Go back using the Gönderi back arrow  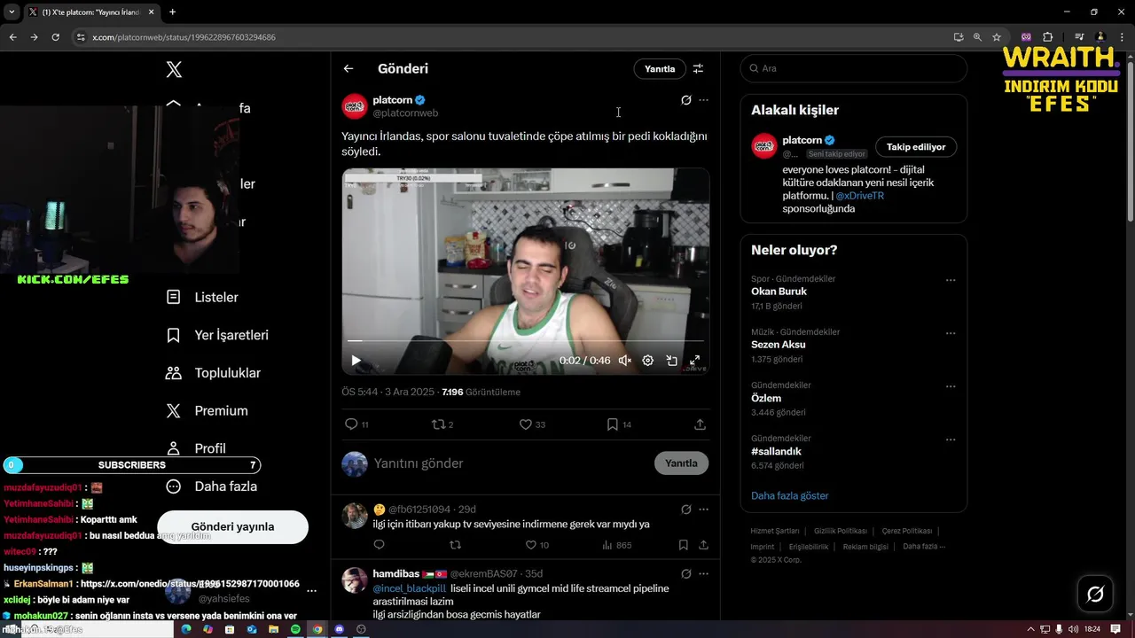348,68
